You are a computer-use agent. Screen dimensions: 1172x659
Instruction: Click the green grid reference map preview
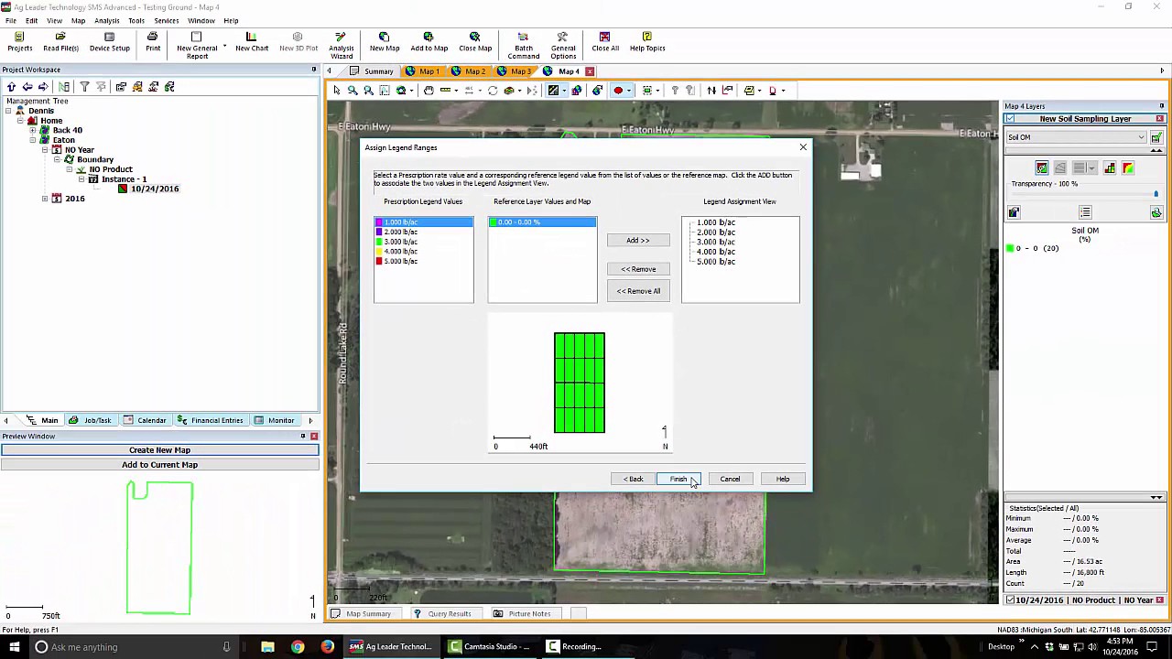click(x=580, y=383)
